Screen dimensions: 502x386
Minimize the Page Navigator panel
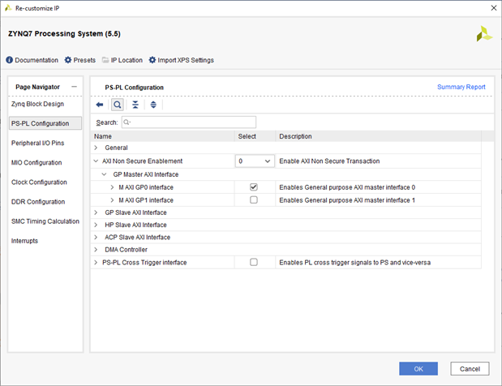point(75,87)
